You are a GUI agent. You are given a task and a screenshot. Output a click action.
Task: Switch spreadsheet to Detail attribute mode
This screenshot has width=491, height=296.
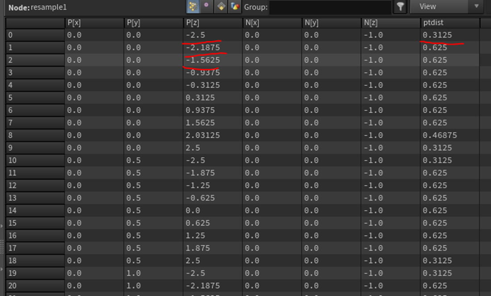[x=234, y=7]
